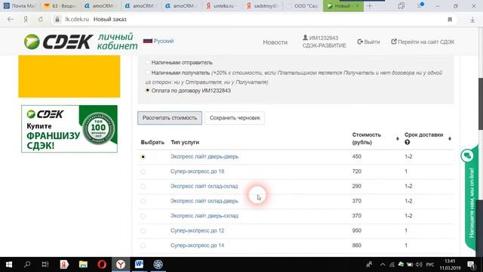483x272 pixels.
Task: Open the Экспресс лайт склад-склад service link
Action: pyautogui.click(x=205, y=187)
